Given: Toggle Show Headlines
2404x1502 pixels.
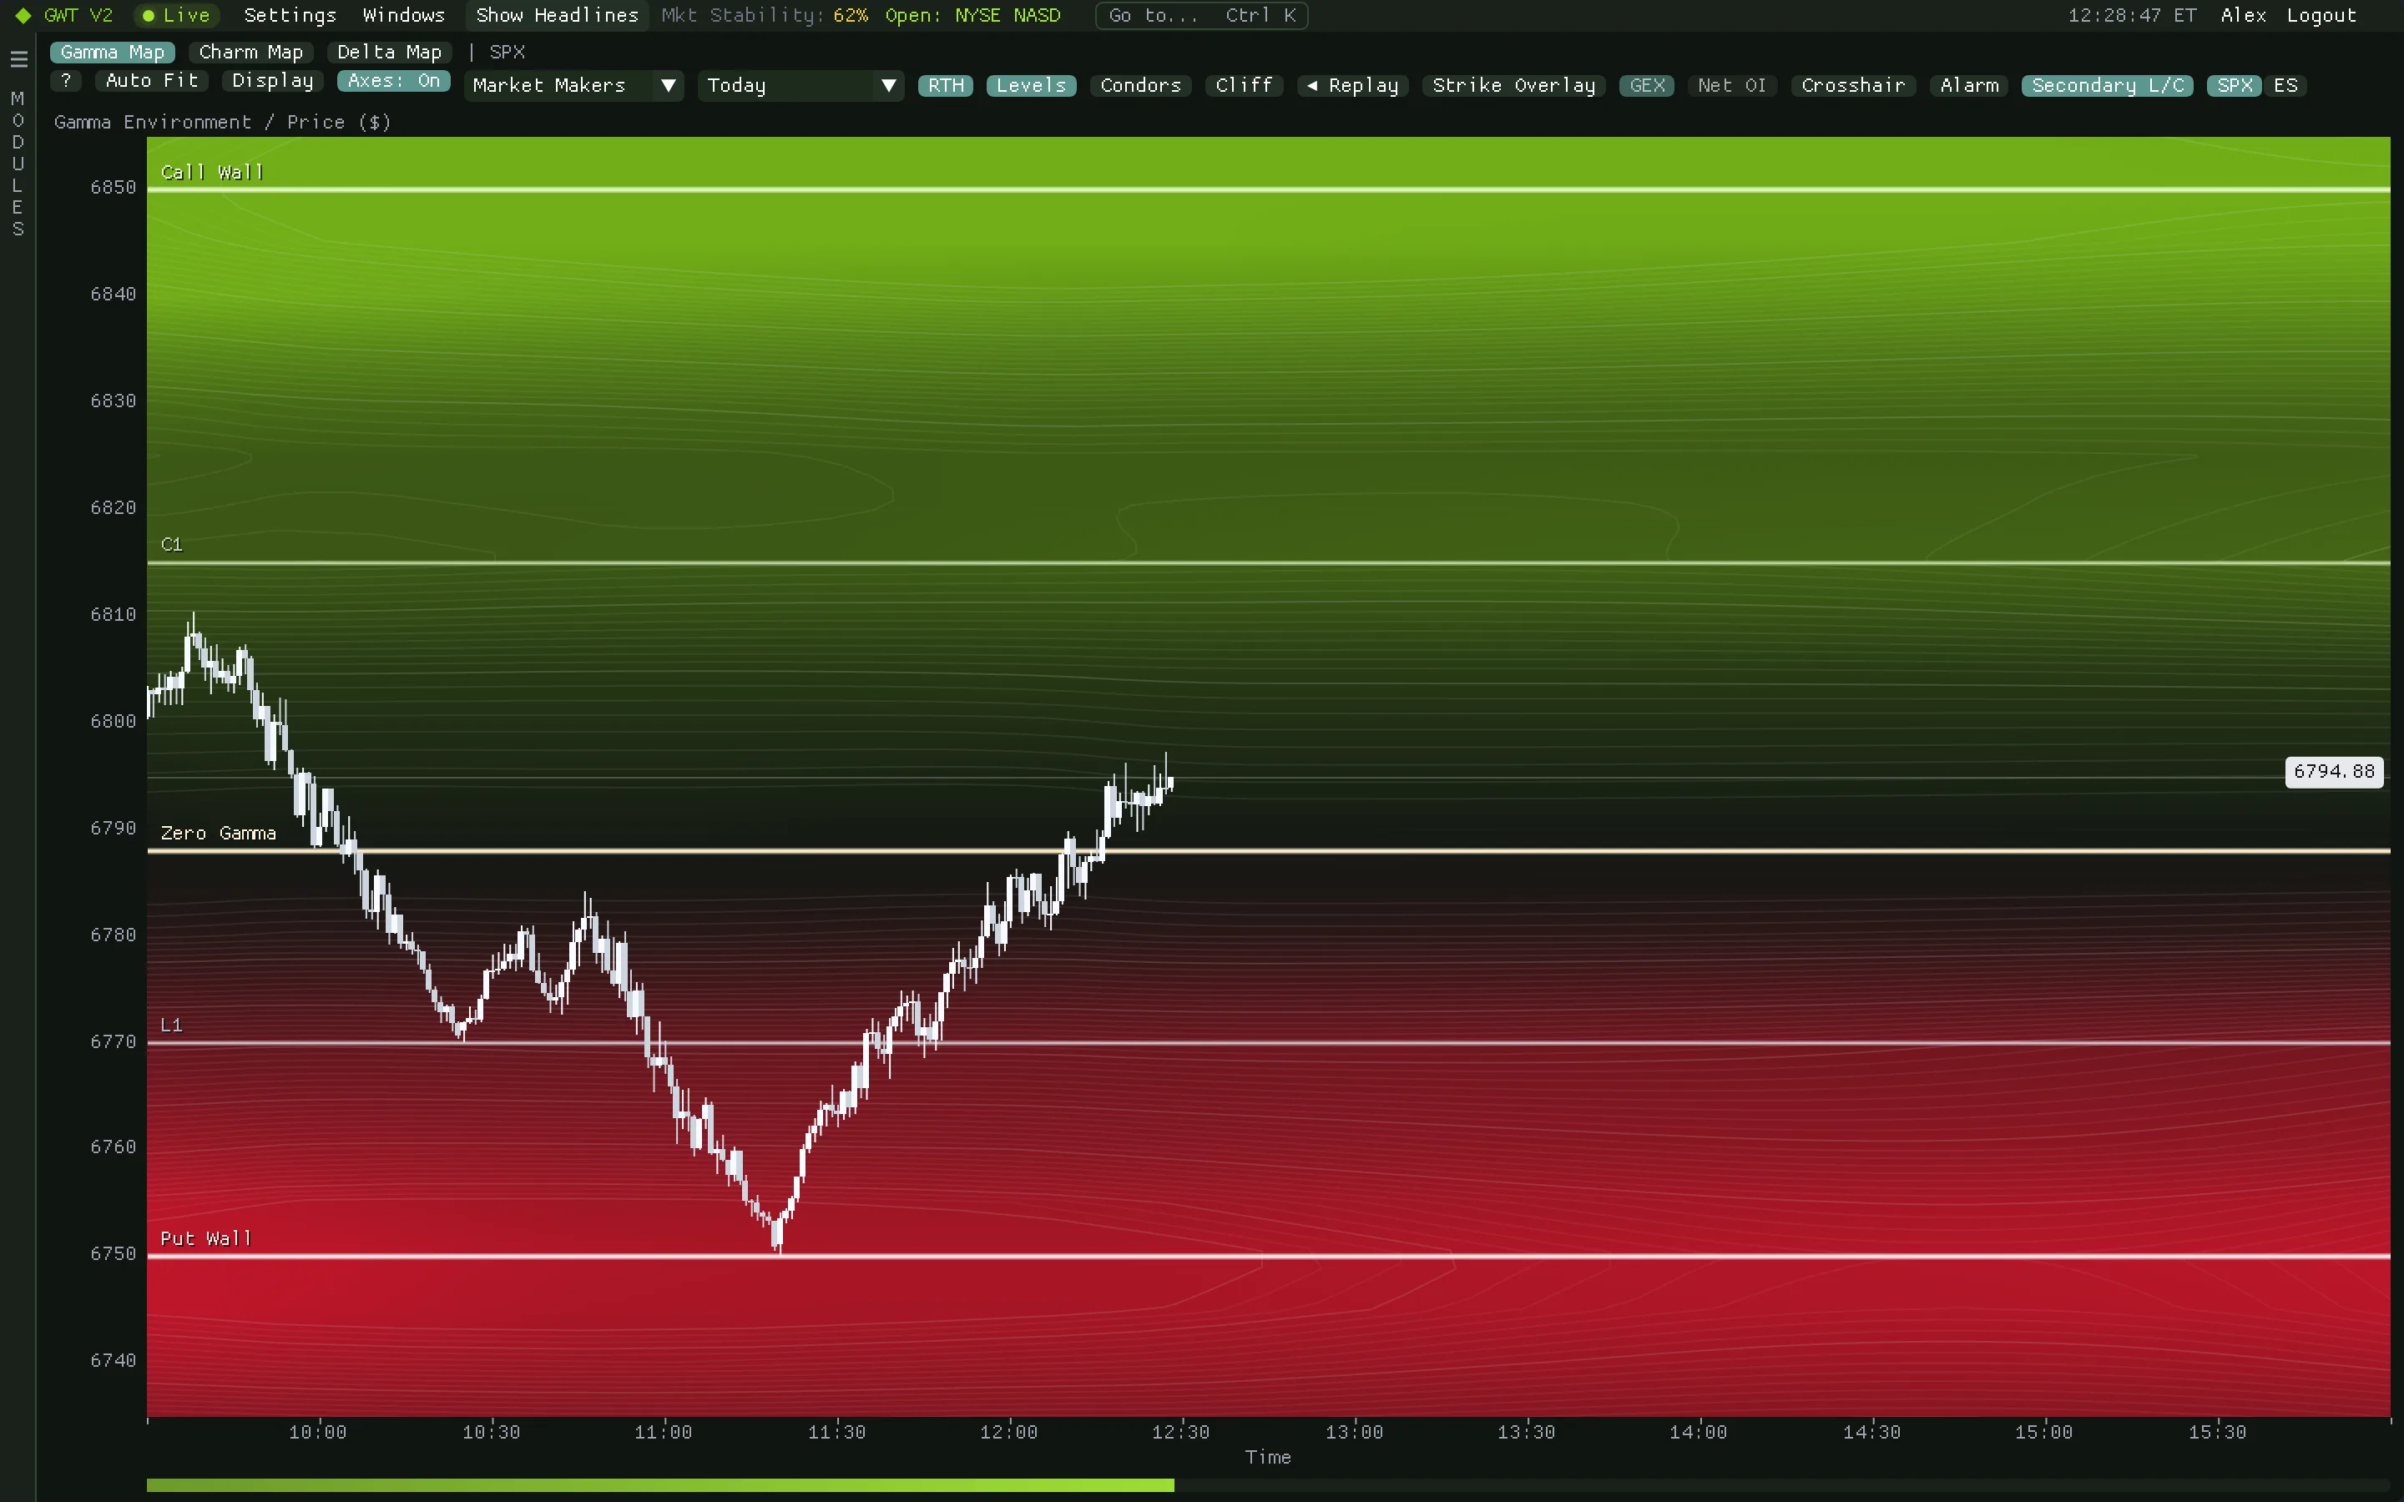Looking at the screenshot, I should [x=556, y=16].
